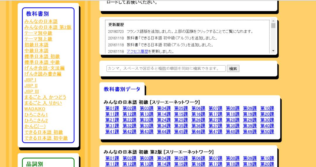Open 第30課 link
The image size is (316, 167).
coord(267,120)
